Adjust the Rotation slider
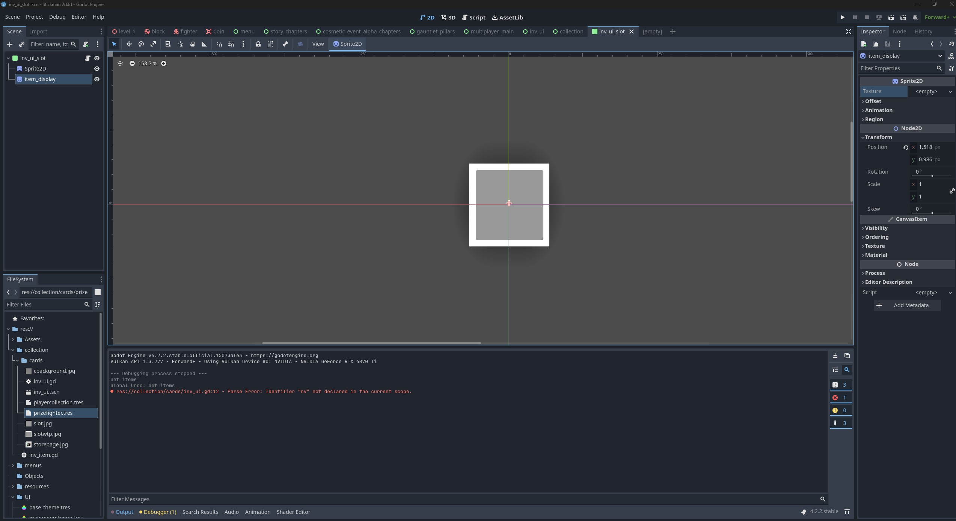The width and height of the screenshot is (956, 521). (x=932, y=176)
